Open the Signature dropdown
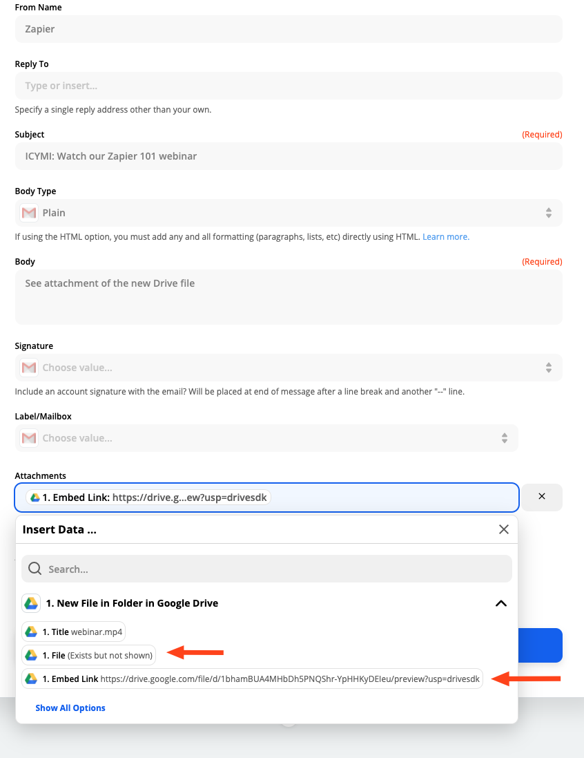Viewport: 584px width, 758px height. click(289, 368)
